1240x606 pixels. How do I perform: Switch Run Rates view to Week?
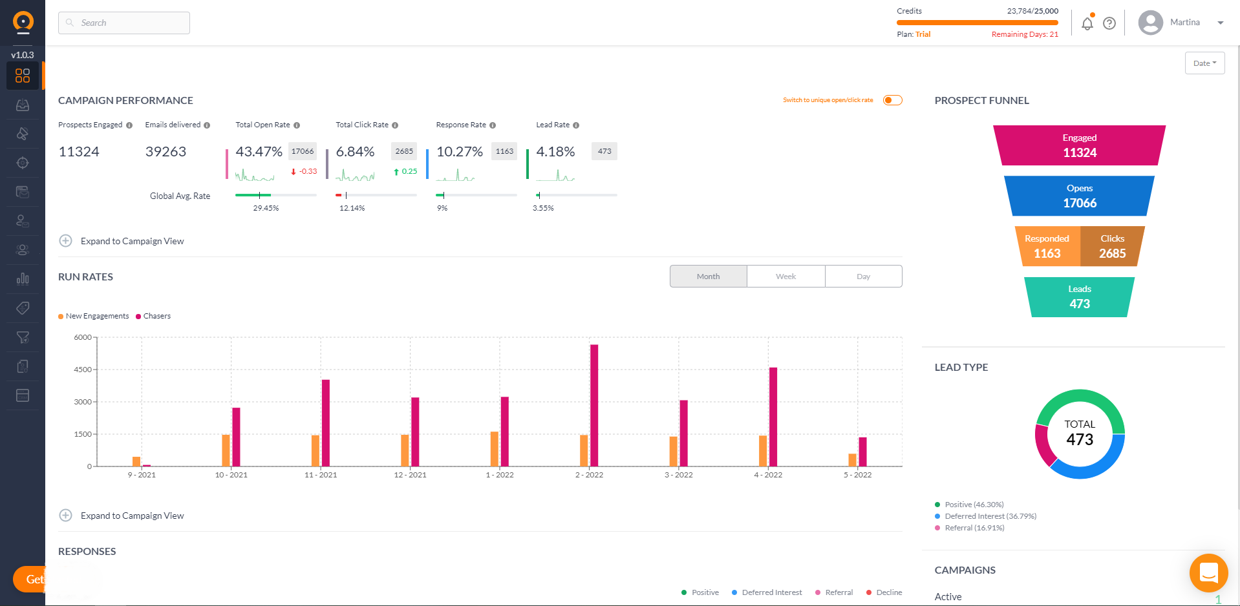(786, 276)
